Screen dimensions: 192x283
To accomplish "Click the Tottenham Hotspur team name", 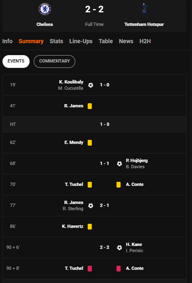I will [x=144, y=24].
